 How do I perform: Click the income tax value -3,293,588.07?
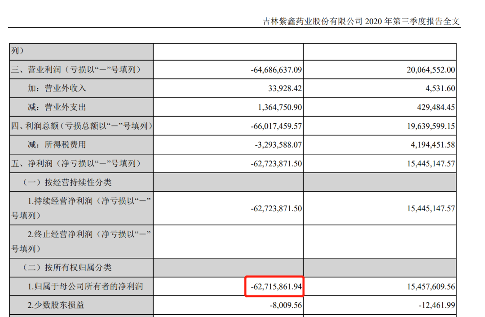(x=278, y=145)
